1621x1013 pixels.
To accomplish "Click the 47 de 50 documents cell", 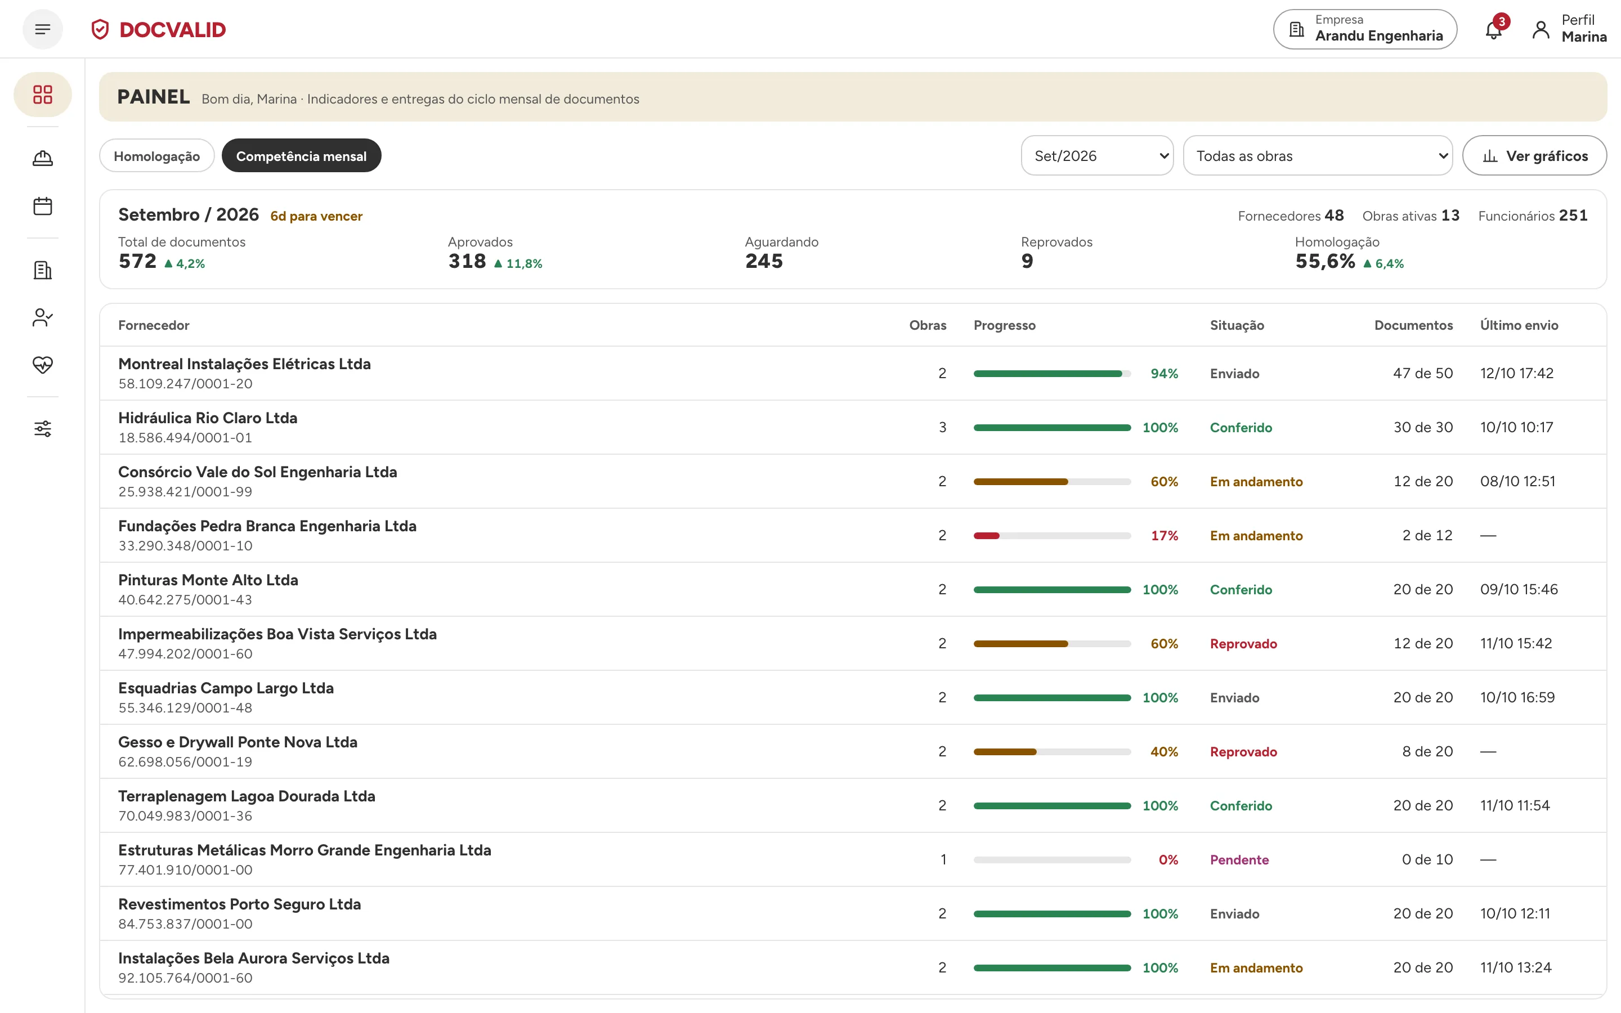I will pos(1423,373).
